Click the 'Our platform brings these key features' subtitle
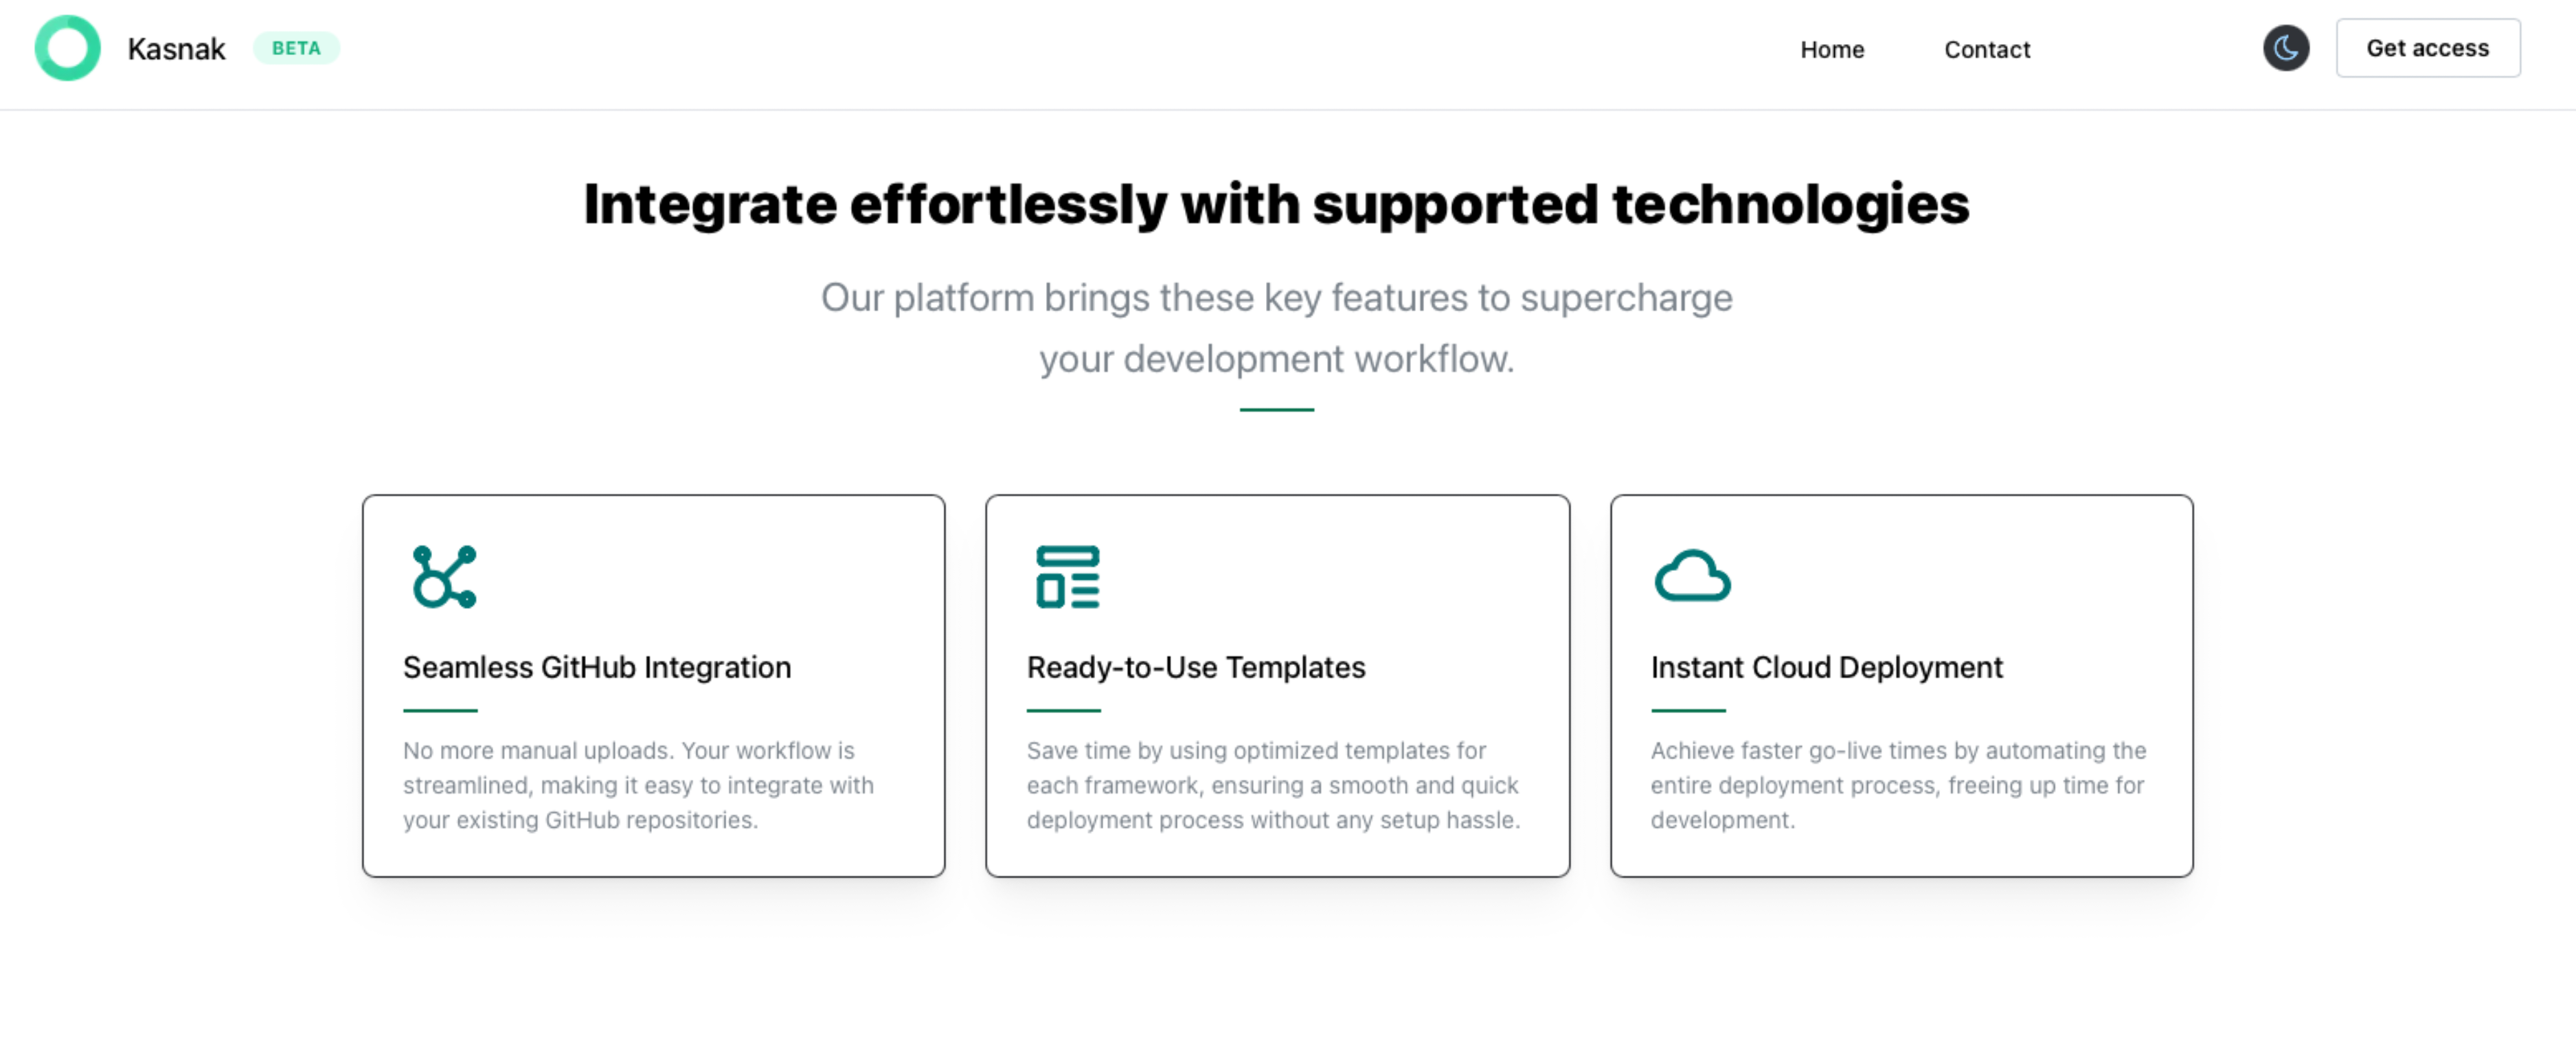 pos(1276,328)
